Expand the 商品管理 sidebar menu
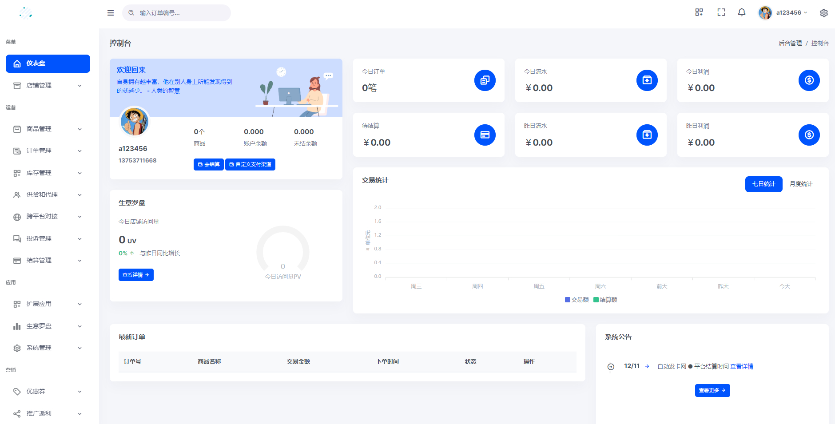The image size is (835, 424). click(48, 129)
